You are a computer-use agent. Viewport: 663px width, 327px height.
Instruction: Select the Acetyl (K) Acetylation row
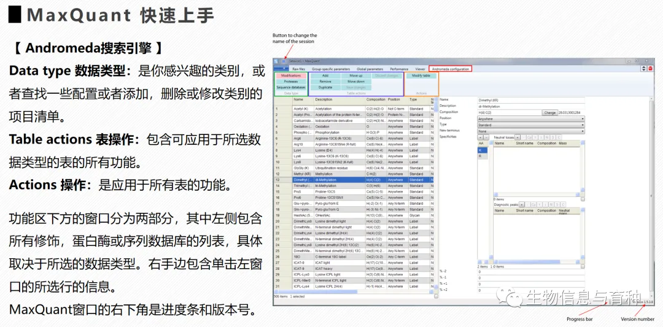[x=354, y=109]
